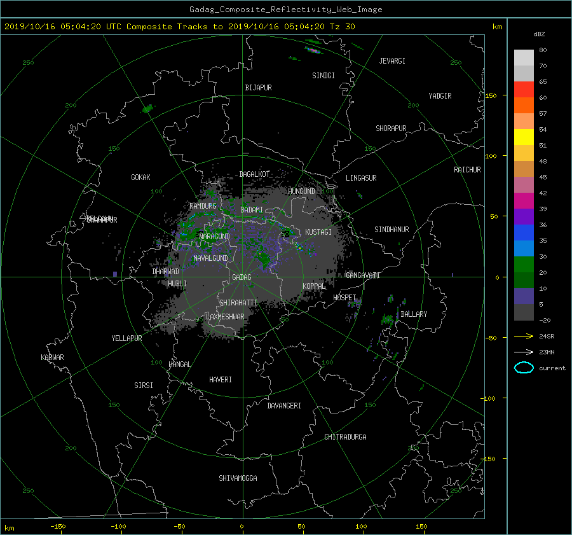Click the HANGAL city label
The width and height of the screenshot is (572, 535).
pos(180,365)
